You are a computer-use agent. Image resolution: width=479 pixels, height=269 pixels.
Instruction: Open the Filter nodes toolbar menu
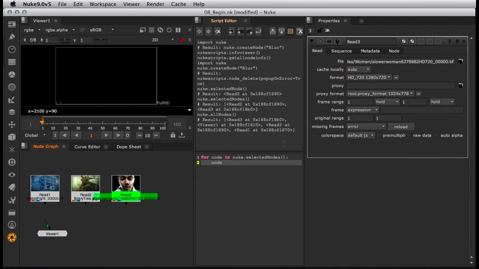pyautogui.click(x=12, y=87)
